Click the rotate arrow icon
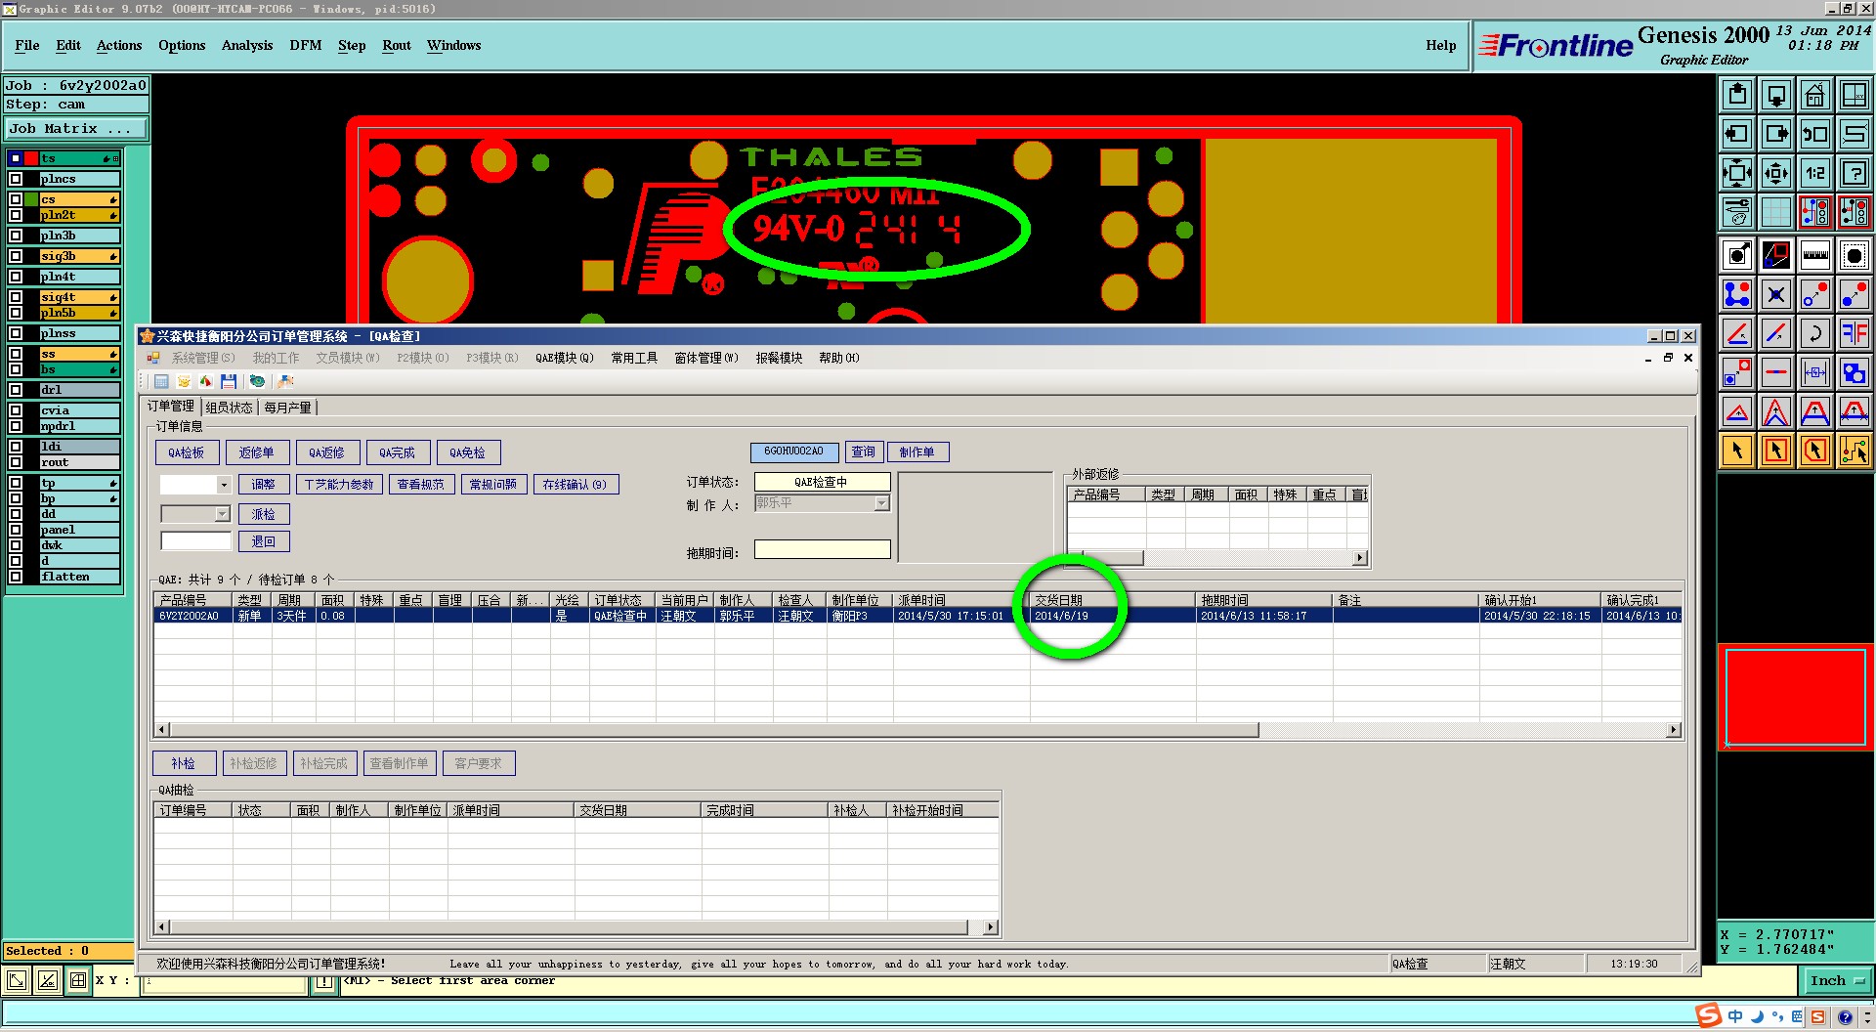 pos(1814,333)
